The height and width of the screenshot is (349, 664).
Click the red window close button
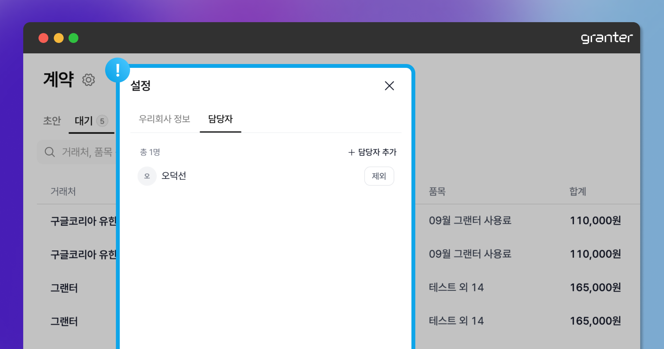43,38
